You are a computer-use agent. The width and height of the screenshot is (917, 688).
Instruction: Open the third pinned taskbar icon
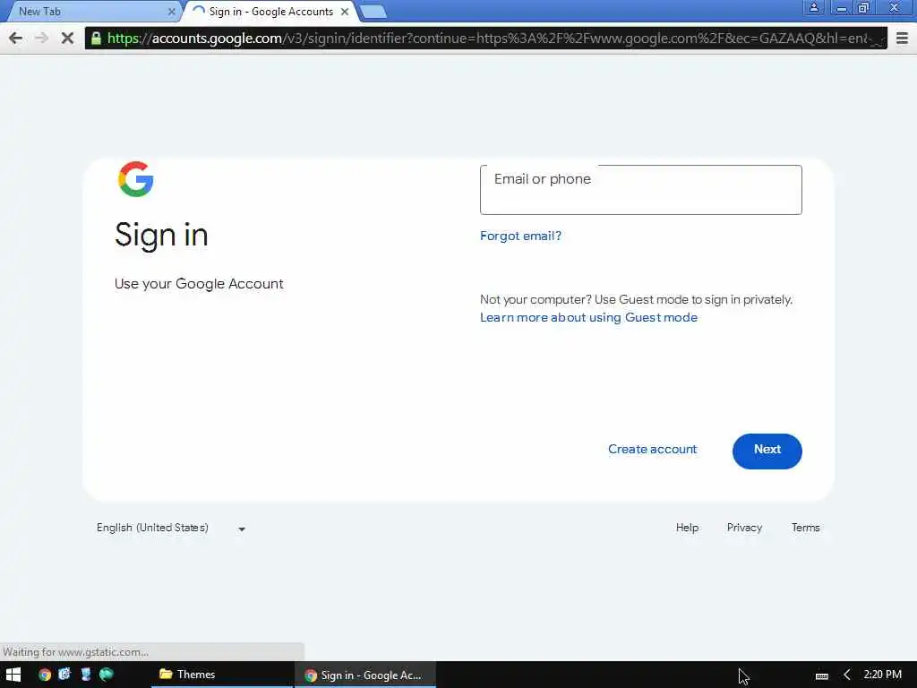click(85, 674)
